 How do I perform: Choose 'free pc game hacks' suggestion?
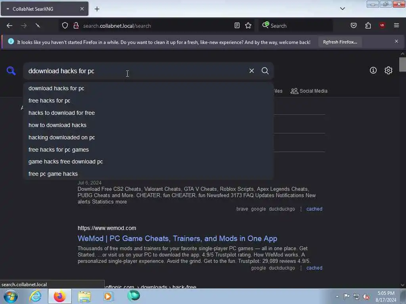[x=148, y=174]
